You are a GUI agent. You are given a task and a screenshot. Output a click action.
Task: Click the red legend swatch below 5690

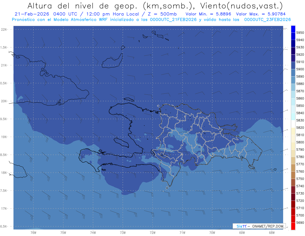[x=293, y=226]
